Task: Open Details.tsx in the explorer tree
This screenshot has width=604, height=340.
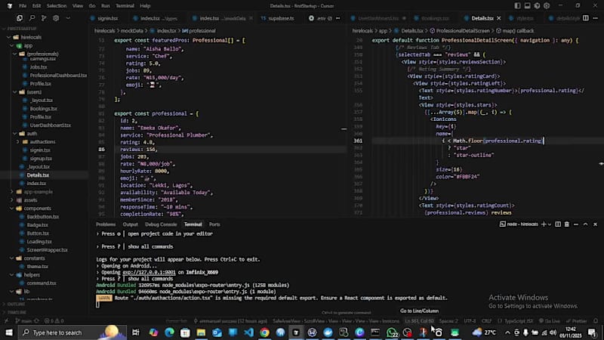Action: (x=37, y=175)
